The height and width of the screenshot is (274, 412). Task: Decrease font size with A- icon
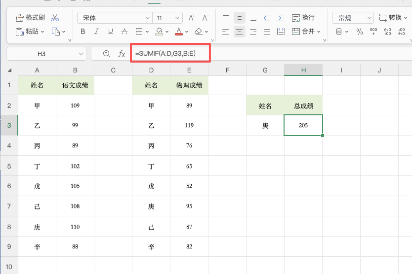tap(206, 18)
